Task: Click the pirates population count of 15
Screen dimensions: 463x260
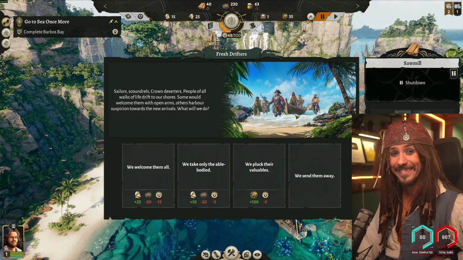Action: [x=170, y=17]
